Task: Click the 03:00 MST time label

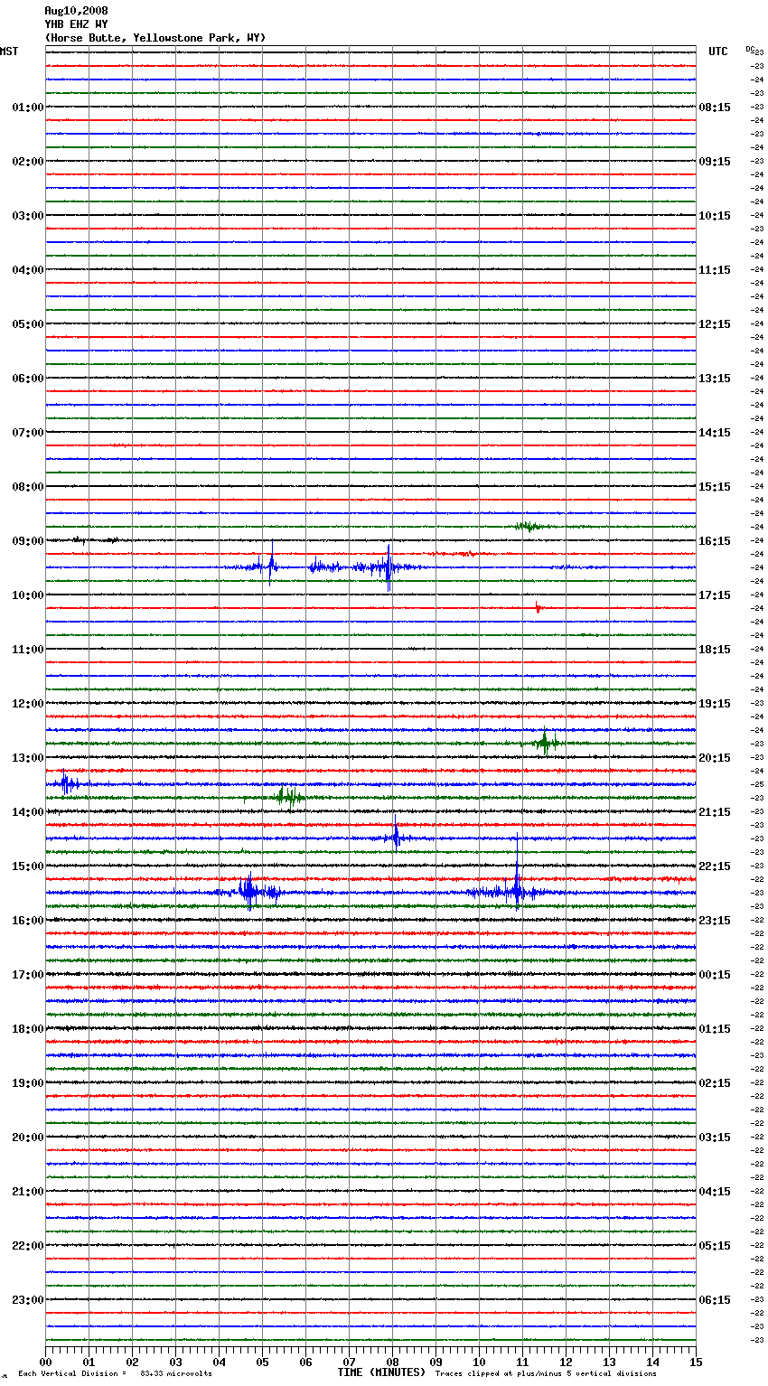Action: pyautogui.click(x=28, y=216)
